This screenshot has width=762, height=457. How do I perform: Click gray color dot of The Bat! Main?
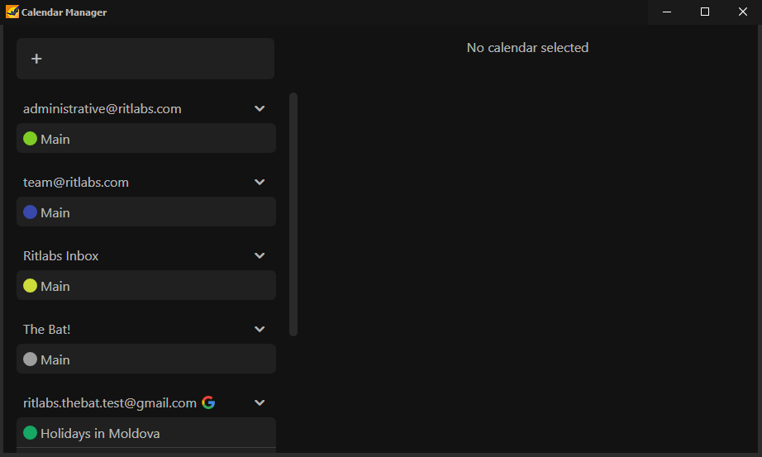click(x=30, y=359)
